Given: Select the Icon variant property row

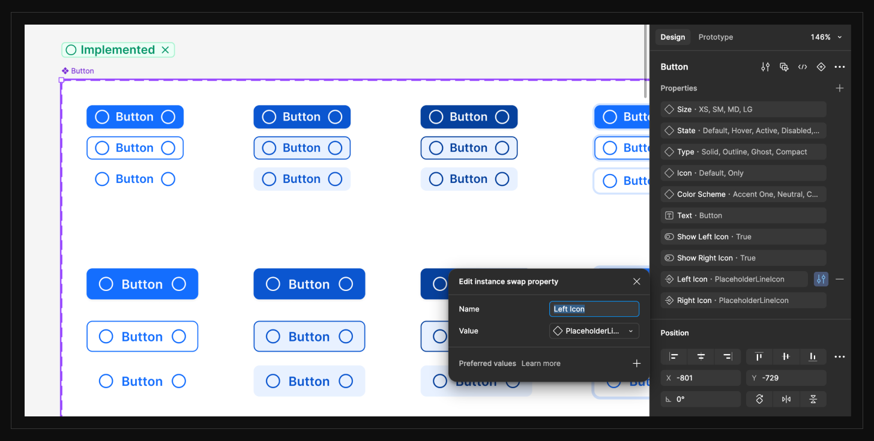Looking at the screenshot, I should click(x=744, y=173).
